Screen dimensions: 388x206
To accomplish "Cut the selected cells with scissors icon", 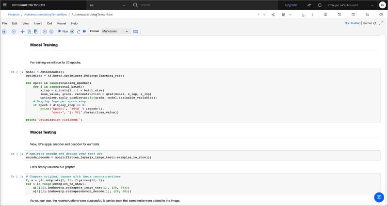I will click(x=22, y=32).
